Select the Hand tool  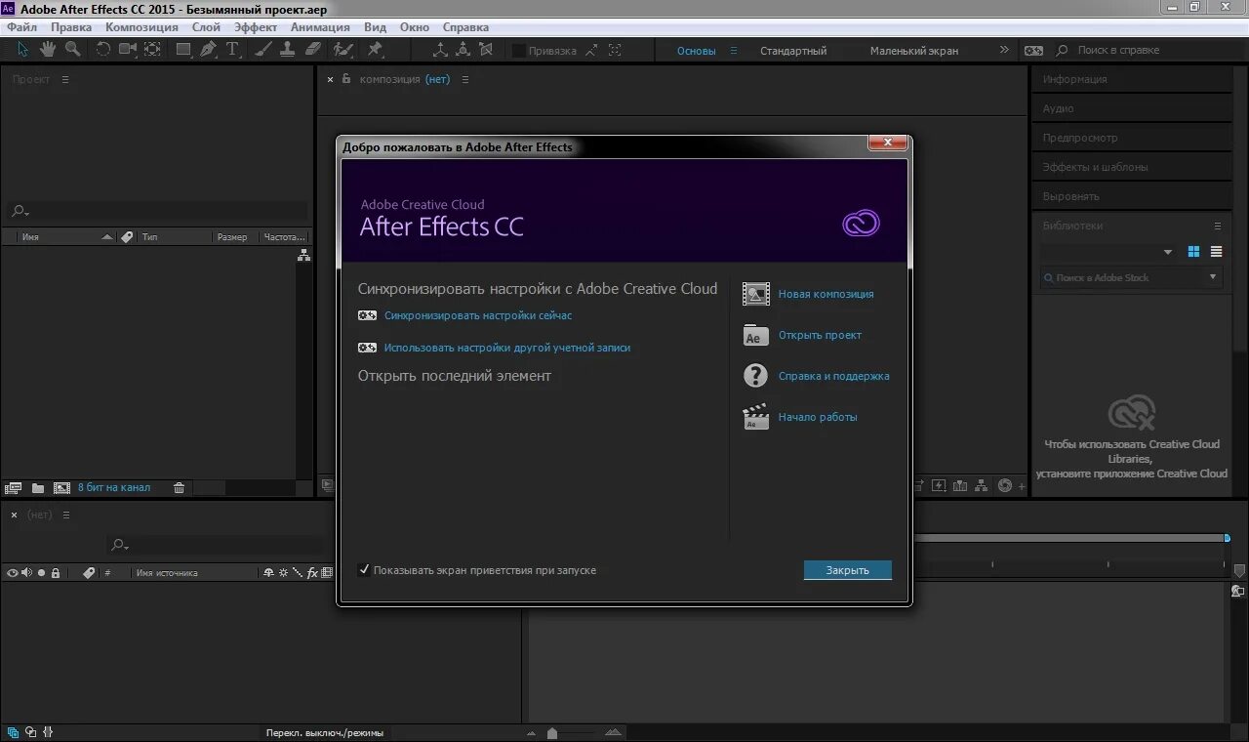click(x=48, y=50)
